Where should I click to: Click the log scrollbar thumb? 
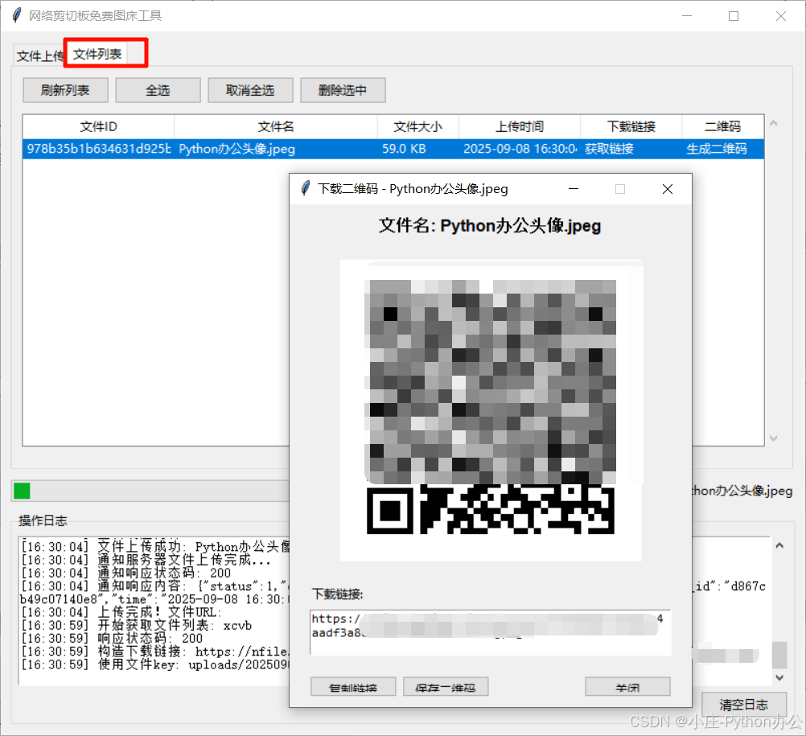pos(779,655)
